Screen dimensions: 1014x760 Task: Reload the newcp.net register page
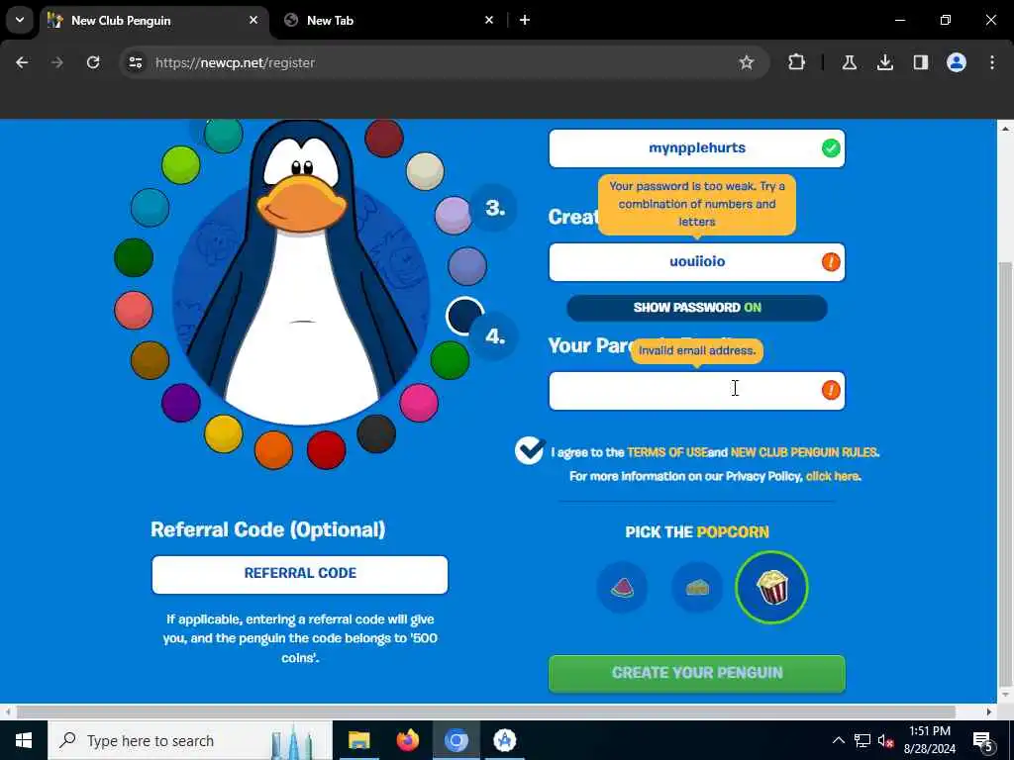[93, 62]
